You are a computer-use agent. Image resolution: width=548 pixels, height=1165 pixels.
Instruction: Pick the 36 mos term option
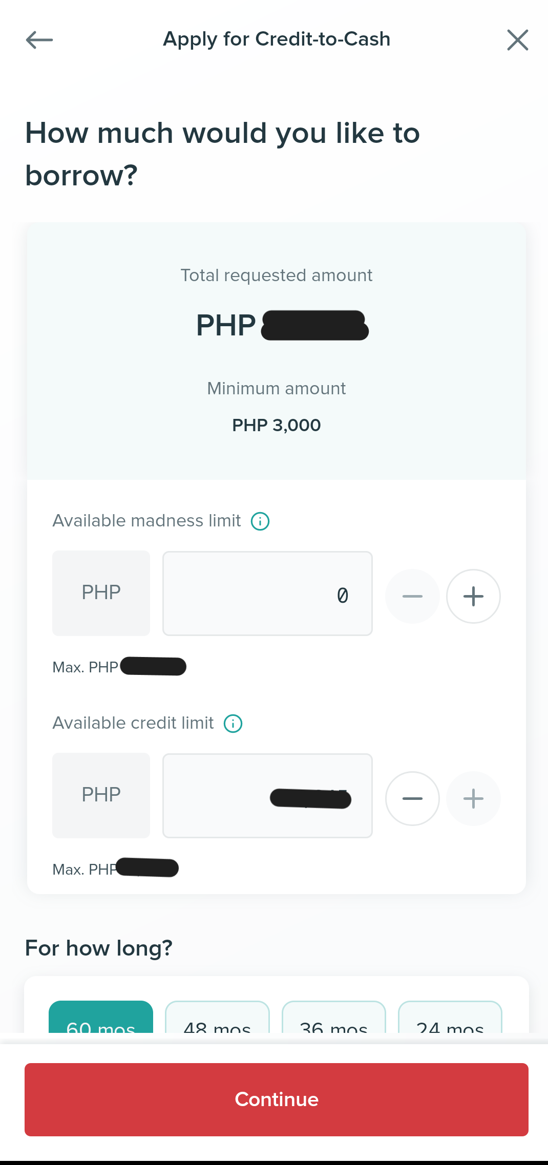(334, 1017)
